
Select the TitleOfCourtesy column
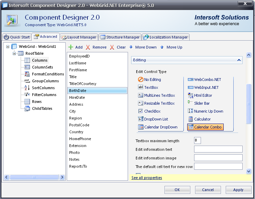click(x=97, y=84)
